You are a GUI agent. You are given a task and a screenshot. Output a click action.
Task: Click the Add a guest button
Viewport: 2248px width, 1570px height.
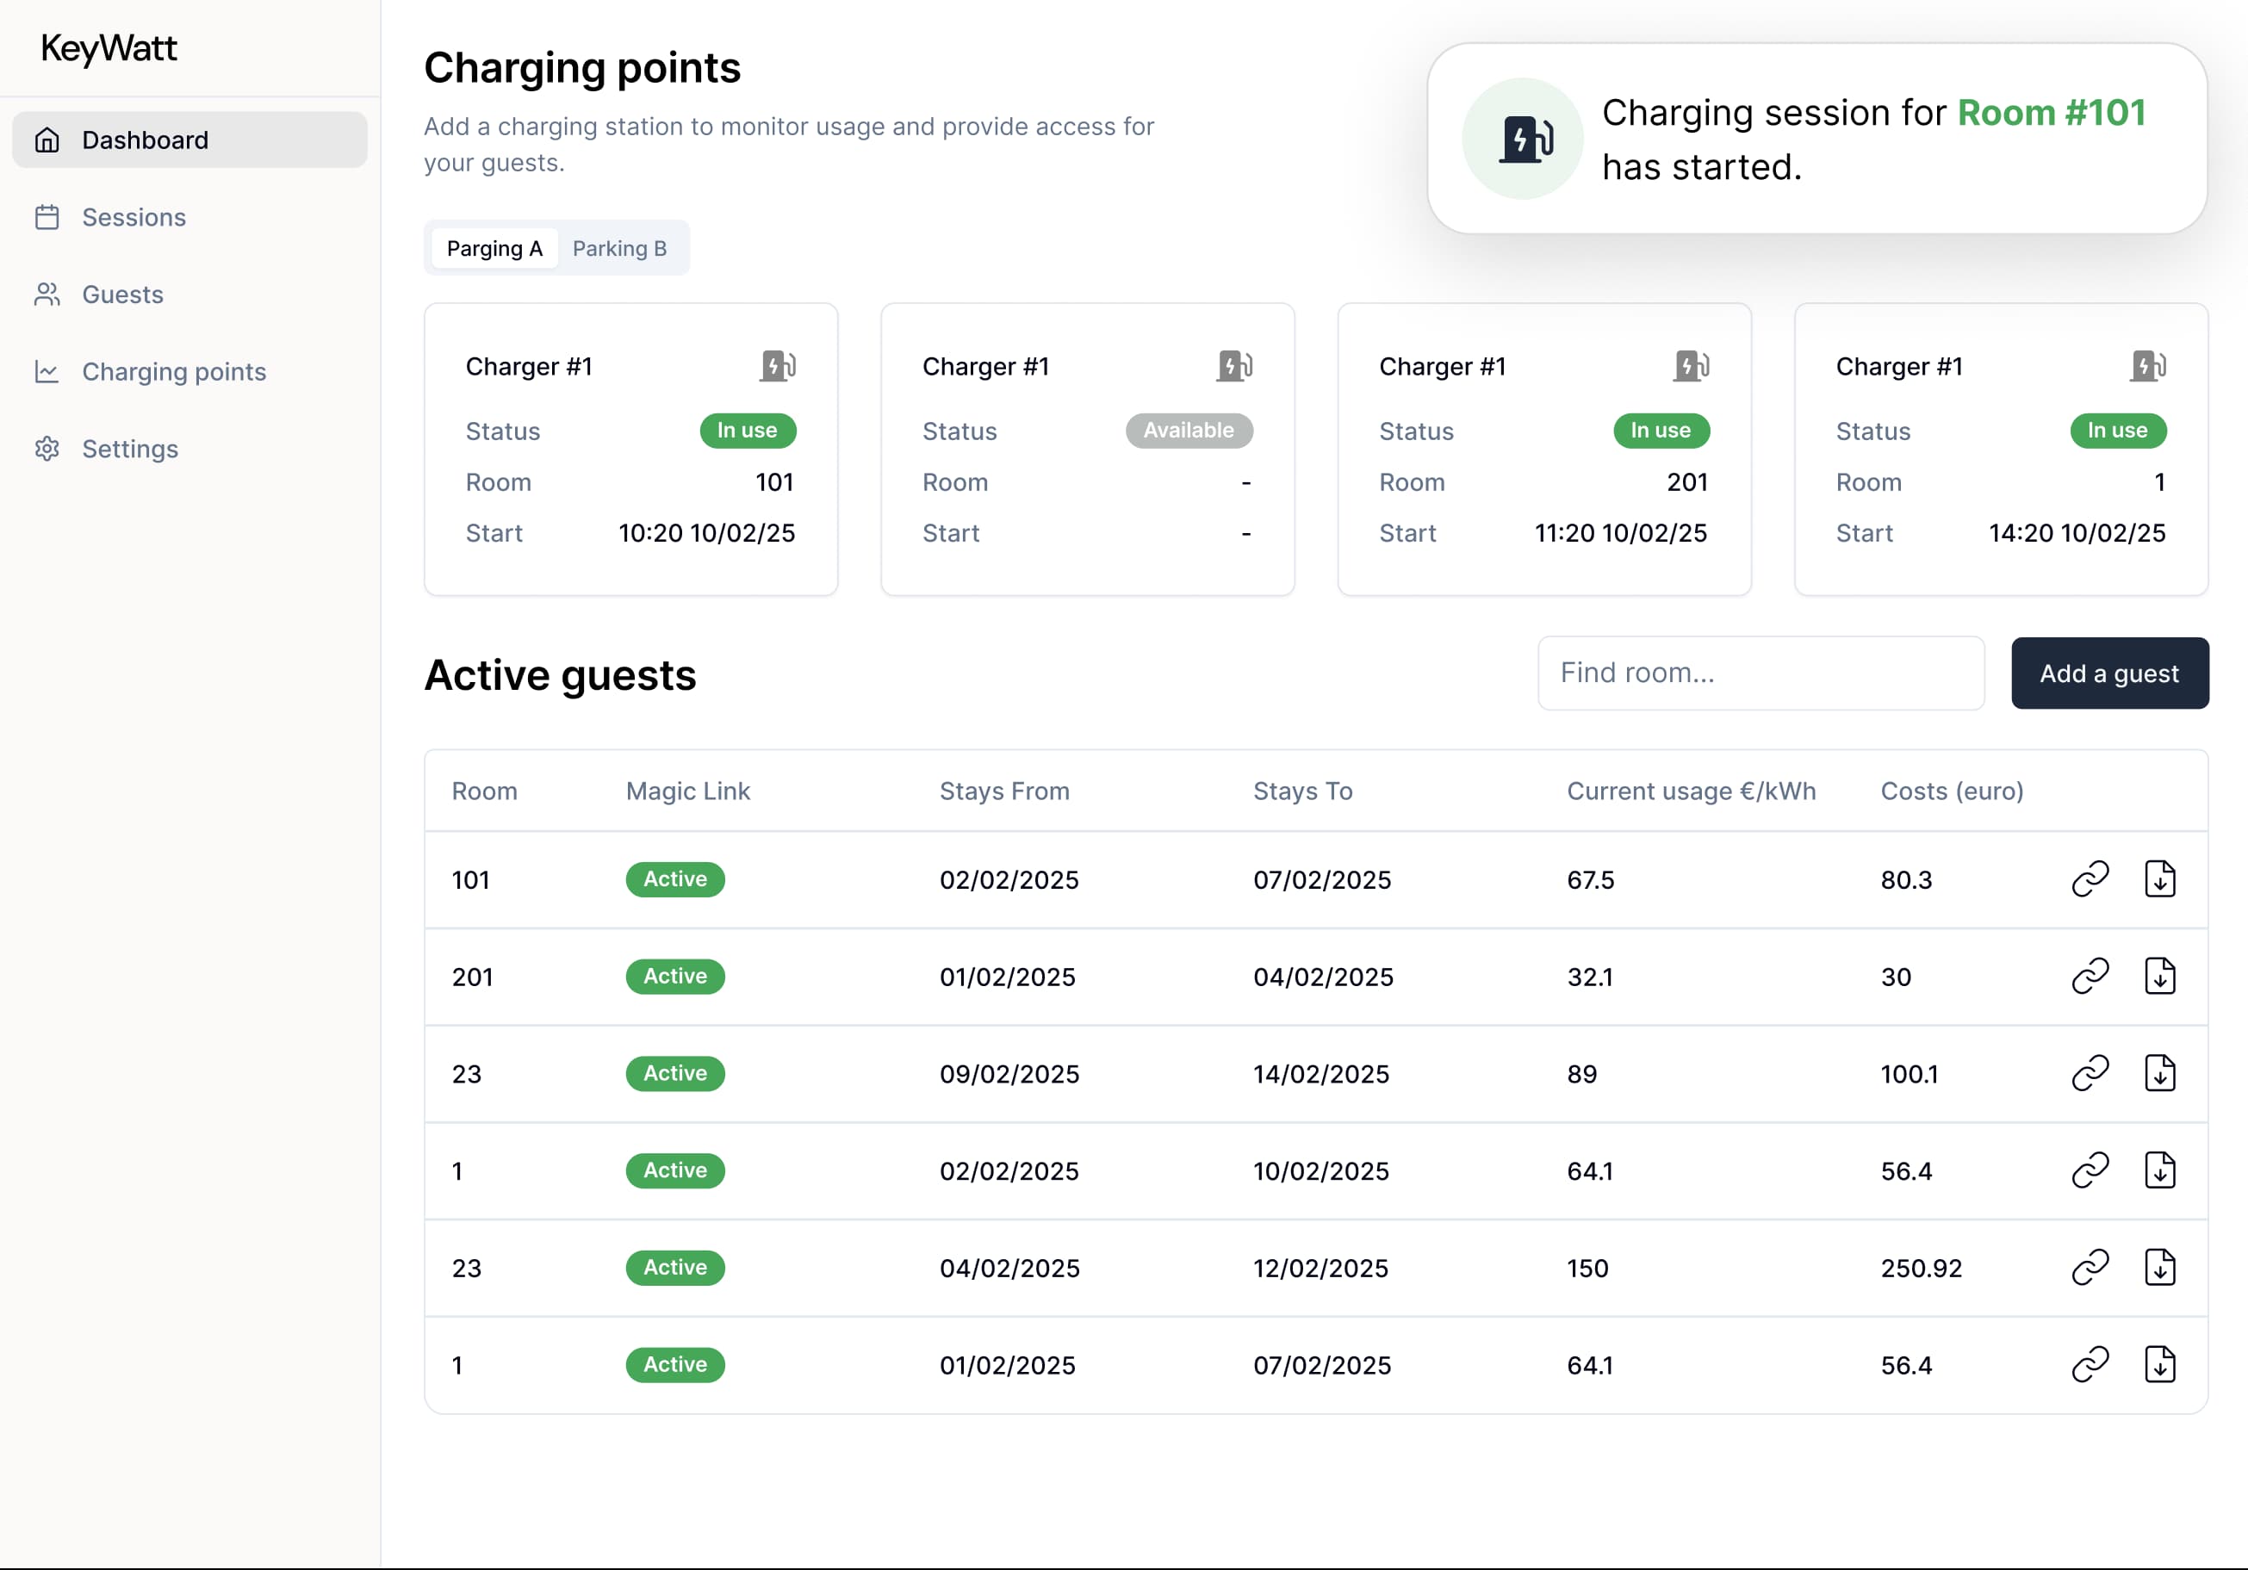[2110, 673]
